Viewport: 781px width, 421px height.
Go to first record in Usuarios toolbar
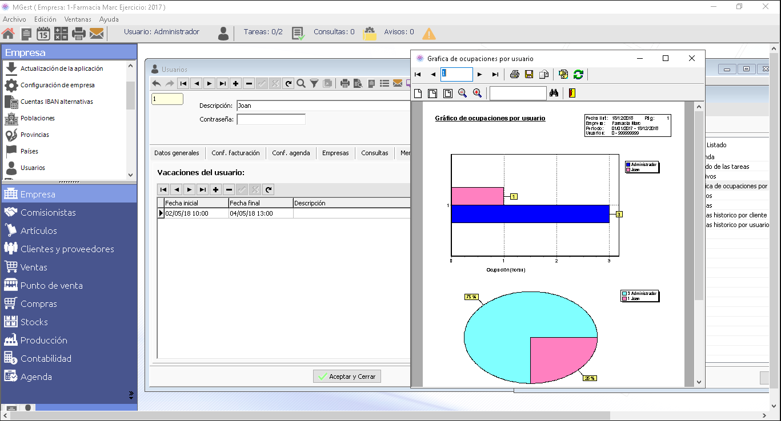183,83
